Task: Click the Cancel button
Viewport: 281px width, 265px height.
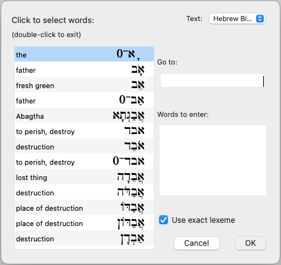Action: [x=197, y=243]
